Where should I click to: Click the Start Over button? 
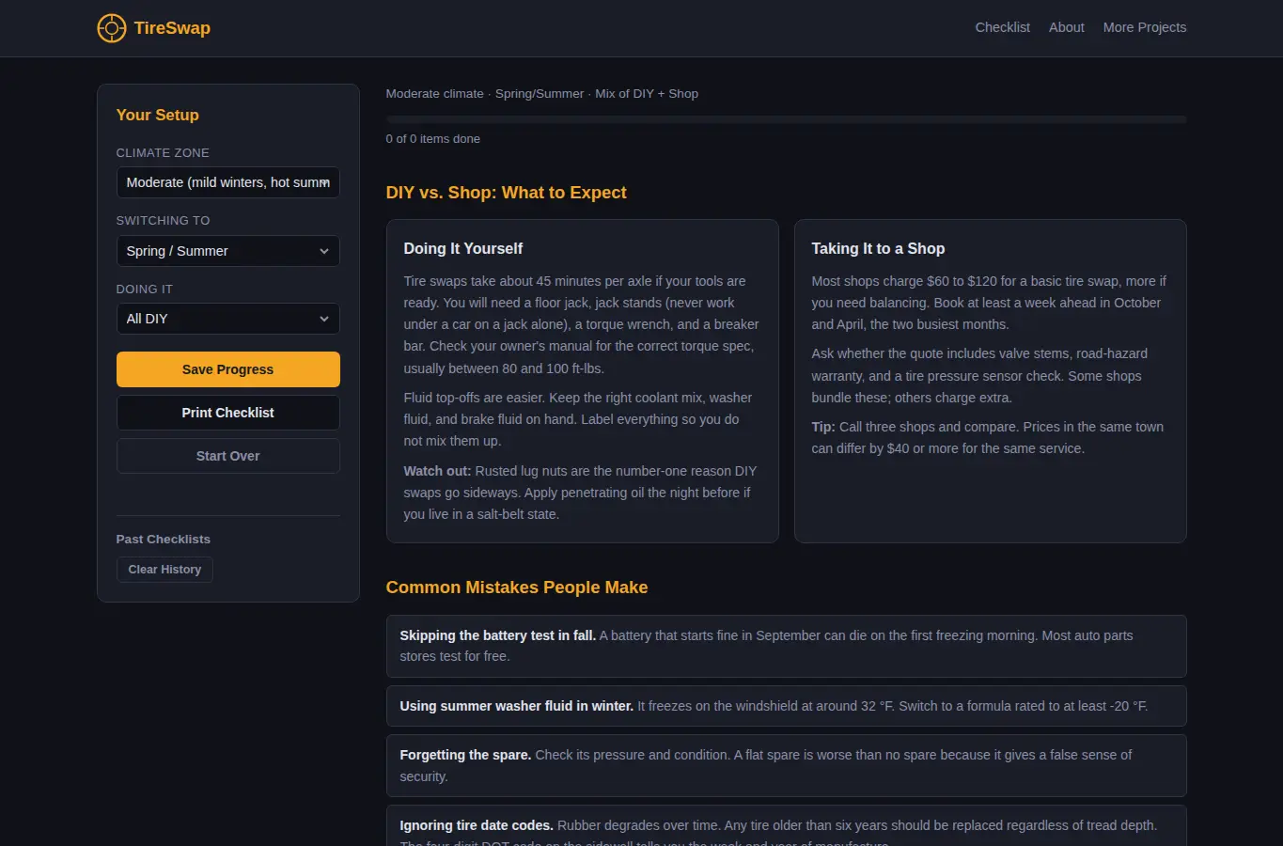pos(227,456)
